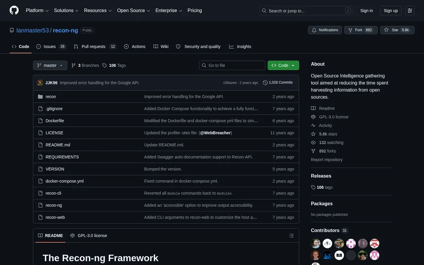Focus the Go to file field

pyautogui.click(x=232, y=65)
